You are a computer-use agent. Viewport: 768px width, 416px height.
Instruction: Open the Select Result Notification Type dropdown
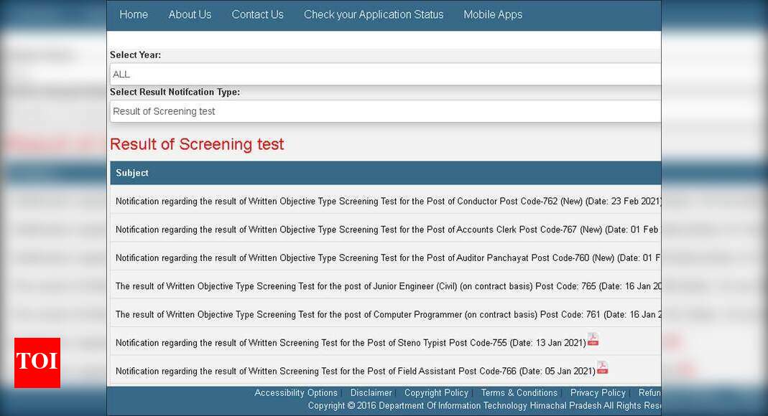pyautogui.click(x=385, y=111)
